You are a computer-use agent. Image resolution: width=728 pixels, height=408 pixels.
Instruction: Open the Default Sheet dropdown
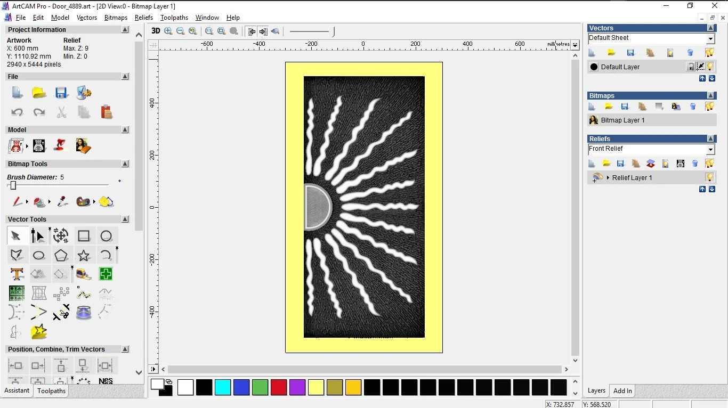(710, 39)
